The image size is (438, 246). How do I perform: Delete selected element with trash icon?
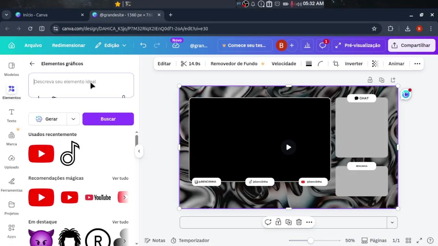[299, 222]
